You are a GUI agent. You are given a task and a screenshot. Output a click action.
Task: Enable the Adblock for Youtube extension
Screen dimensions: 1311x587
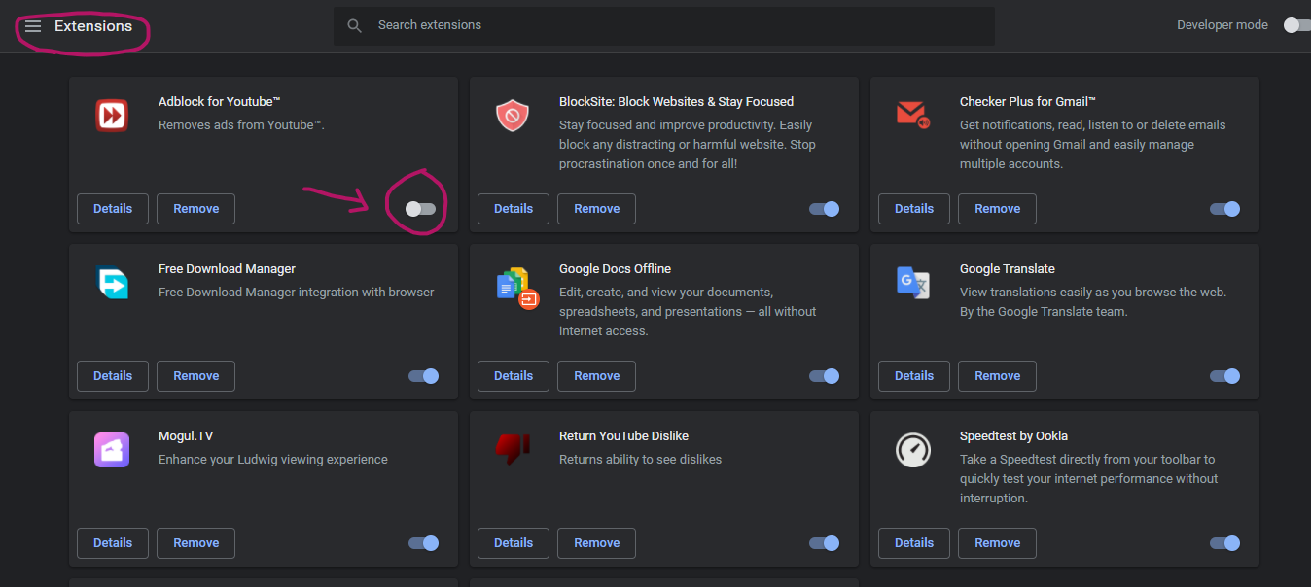coord(420,209)
